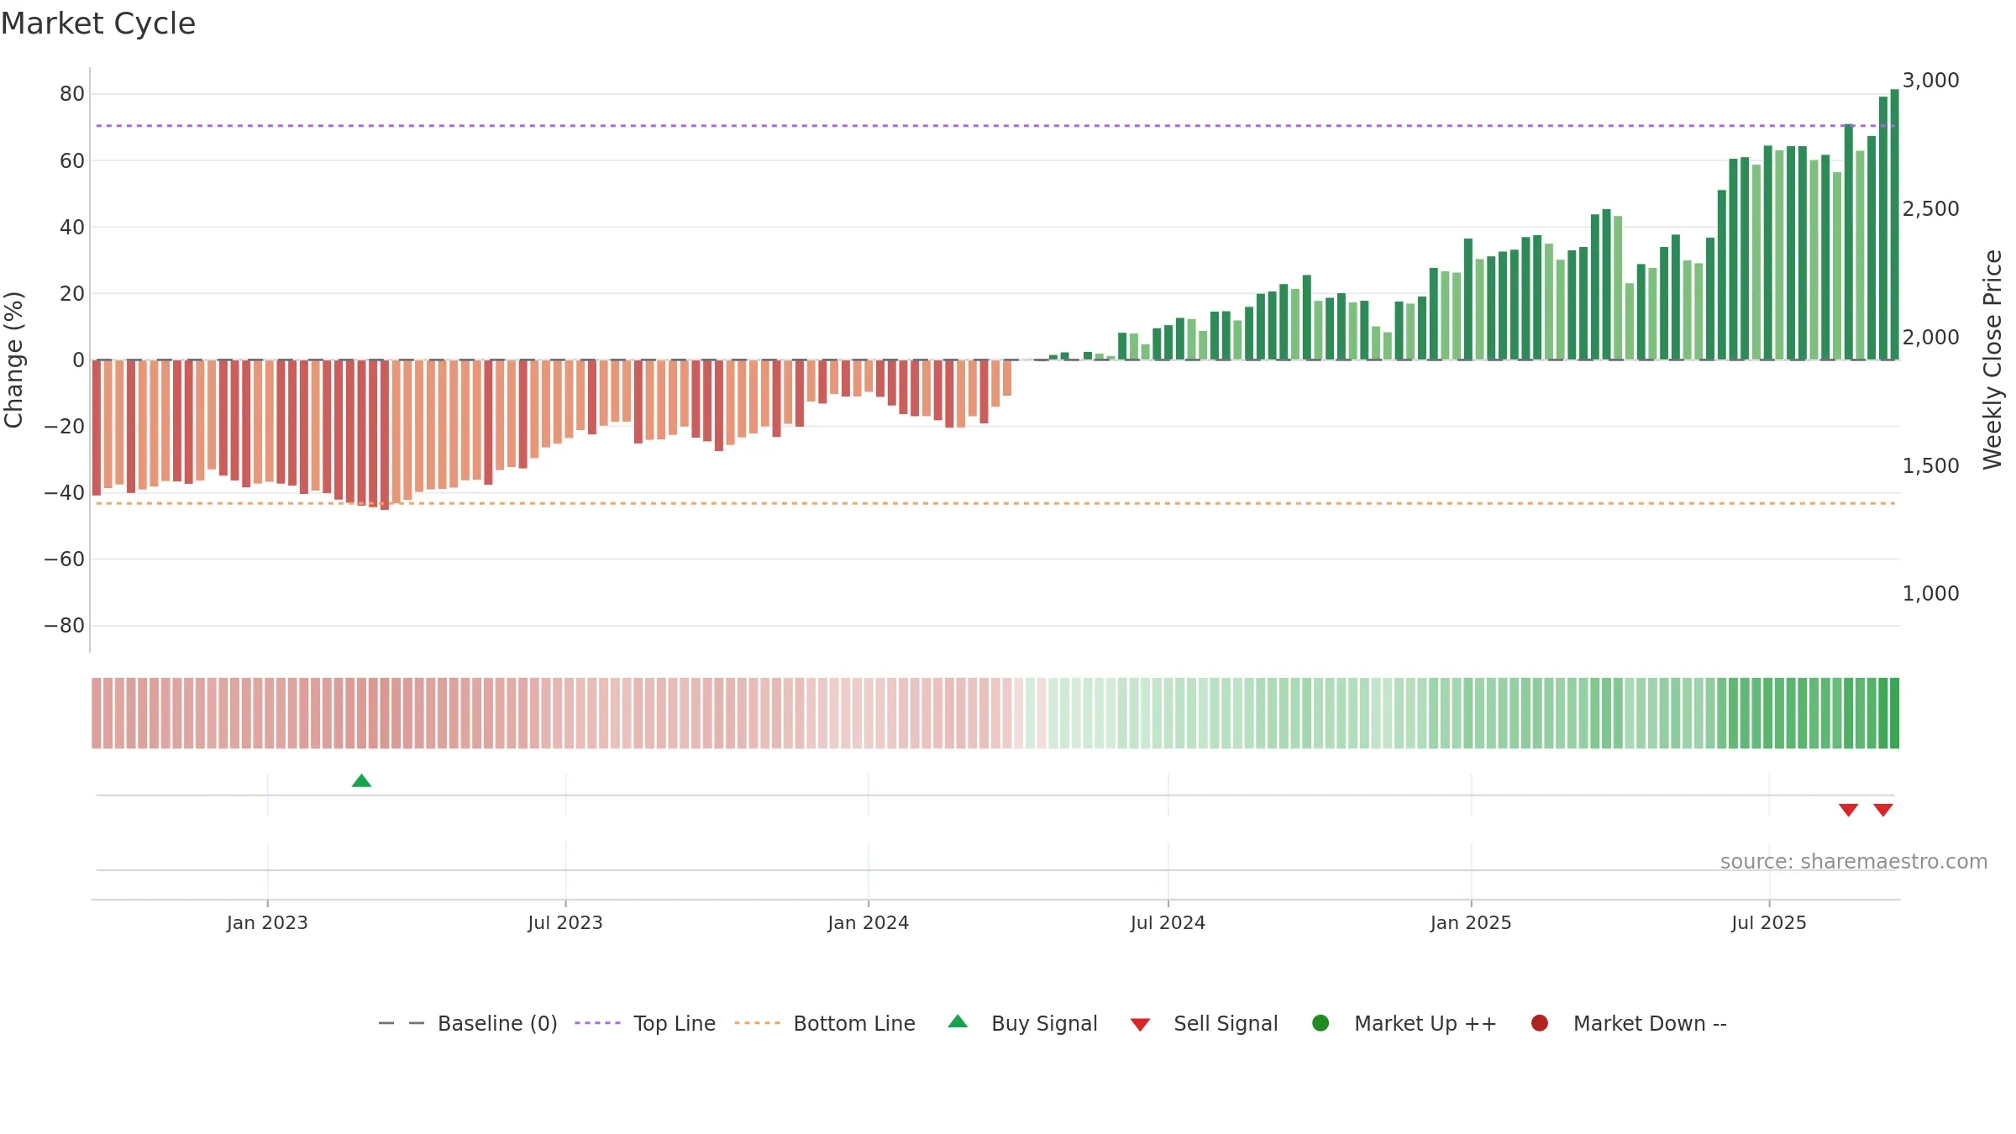Click the tallest green bar at the chart's right end
This screenshot has width=2016, height=1134.
pyautogui.click(x=1894, y=224)
